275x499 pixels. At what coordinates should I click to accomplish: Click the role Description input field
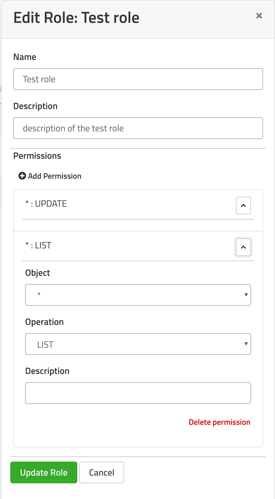point(138,128)
